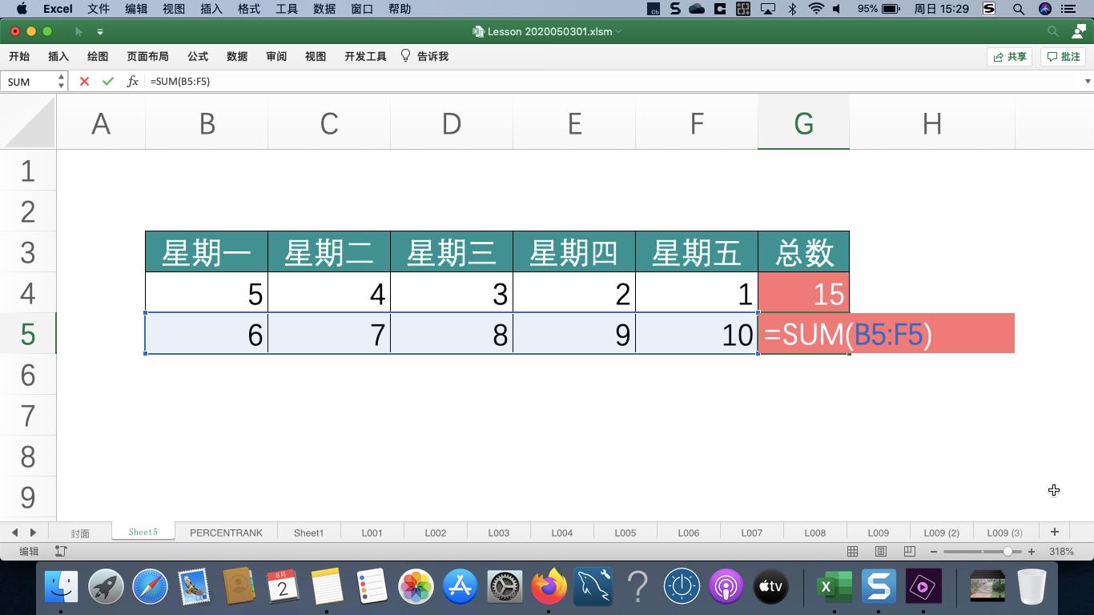Screen dimensions: 1094x615
Task: Open the Name Box dropdown arrows
Action: pos(60,81)
